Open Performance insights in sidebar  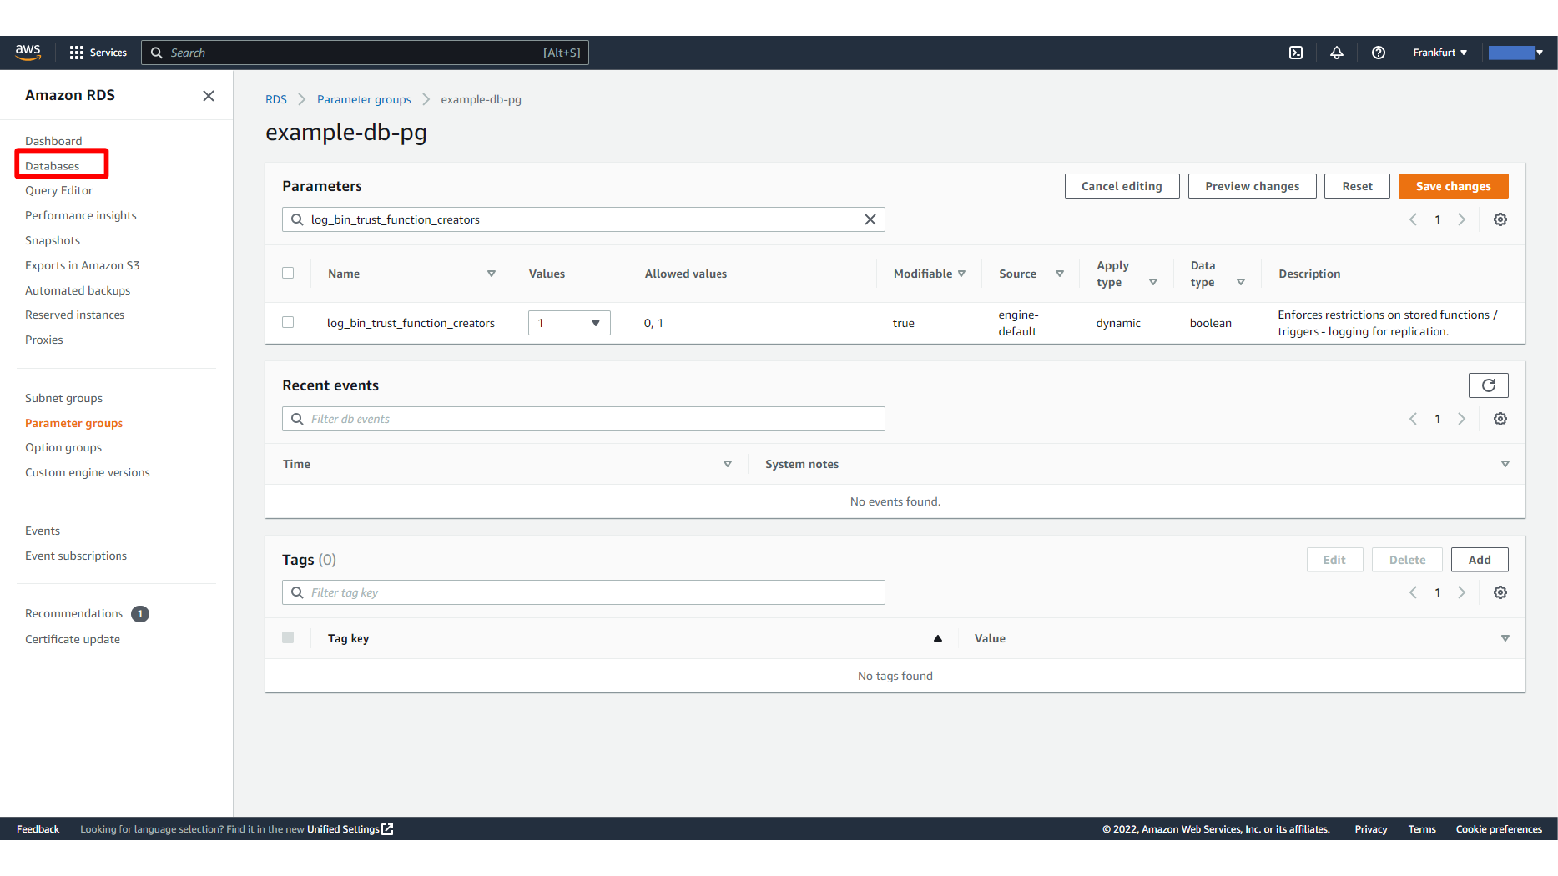coord(81,215)
